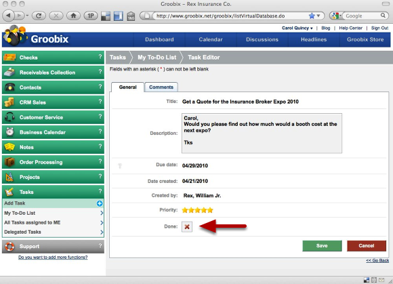
Task: Click the TAG toolbar icon
Action: pos(131,16)
